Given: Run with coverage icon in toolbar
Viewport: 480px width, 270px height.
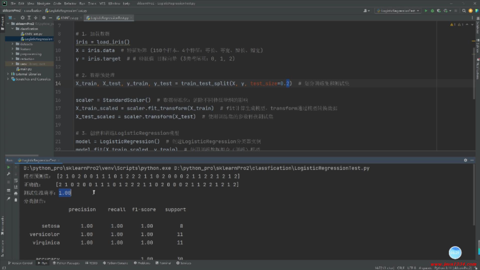Looking at the screenshot, I should click(x=439, y=11).
